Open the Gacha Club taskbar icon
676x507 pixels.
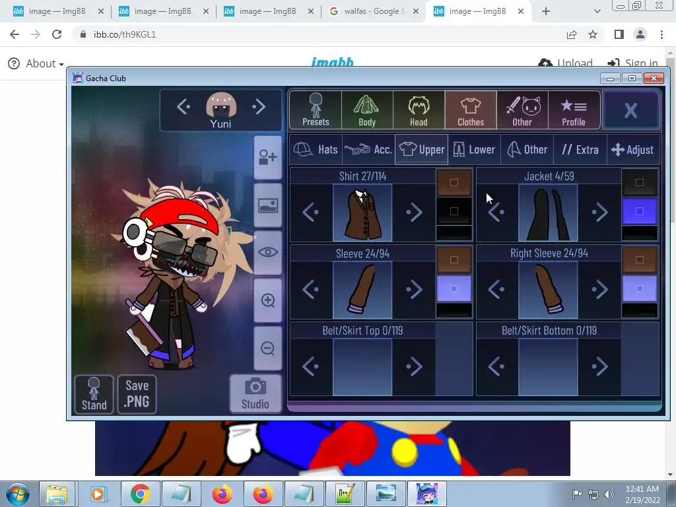(x=426, y=494)
